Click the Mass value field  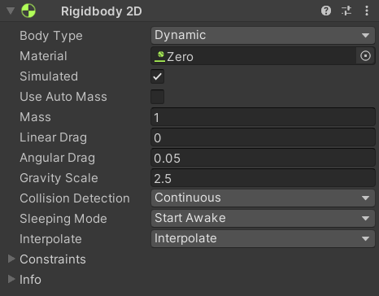263,117
